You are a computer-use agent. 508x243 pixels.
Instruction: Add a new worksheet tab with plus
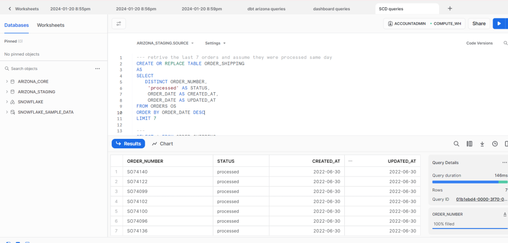coord(450,8)
